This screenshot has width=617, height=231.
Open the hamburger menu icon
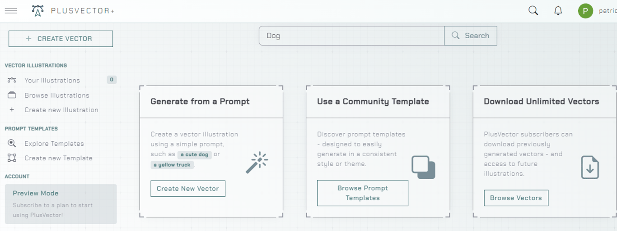(x=11, y=10)
